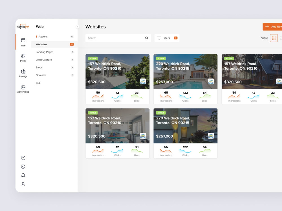This screenshot has width=282, height=211.
Task: Click the websitebox logo
Action: tap(23, 26)
